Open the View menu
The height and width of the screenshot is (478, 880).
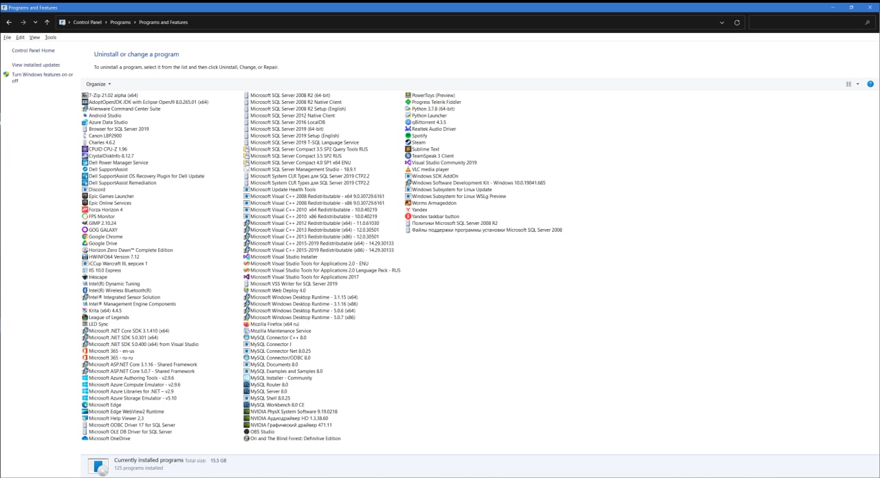pyautogui.click(x=34, y=38)
